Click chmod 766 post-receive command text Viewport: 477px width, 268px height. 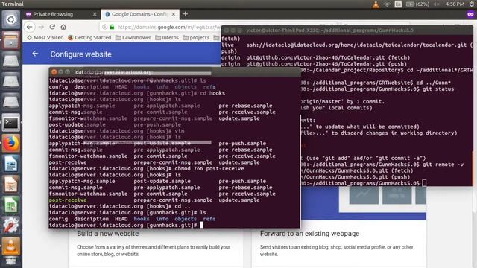[209, 169]
